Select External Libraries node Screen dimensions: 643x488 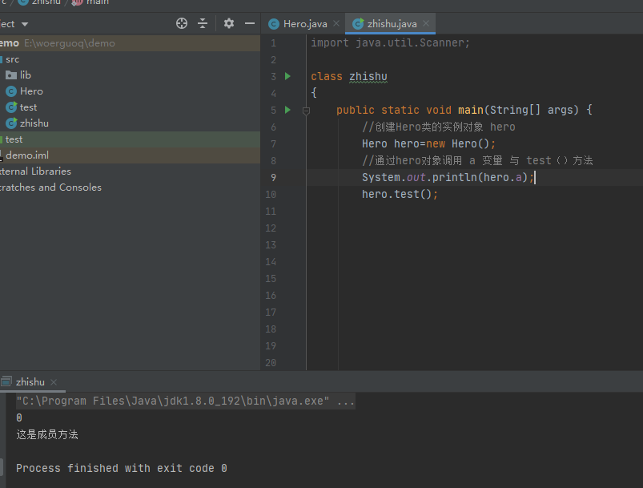(35, 171)
